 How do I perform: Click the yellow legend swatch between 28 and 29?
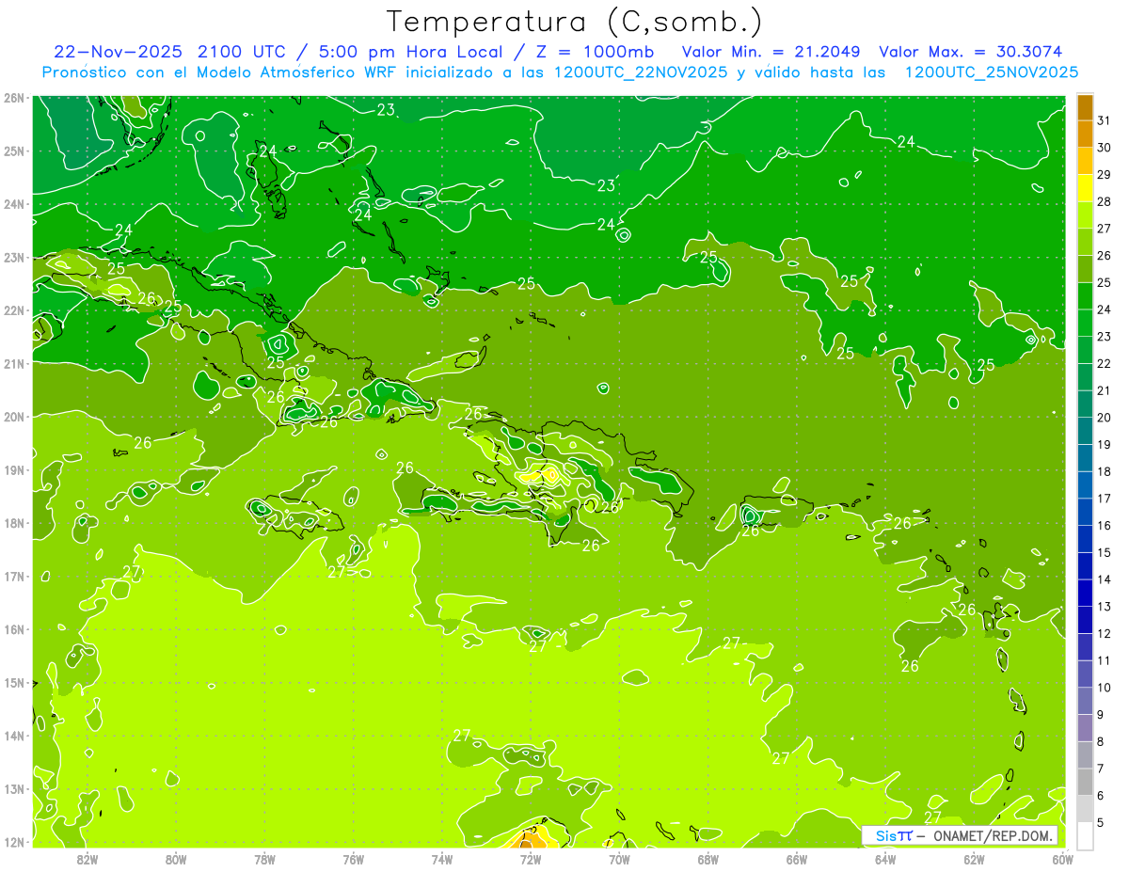[x=1085, y=188]
